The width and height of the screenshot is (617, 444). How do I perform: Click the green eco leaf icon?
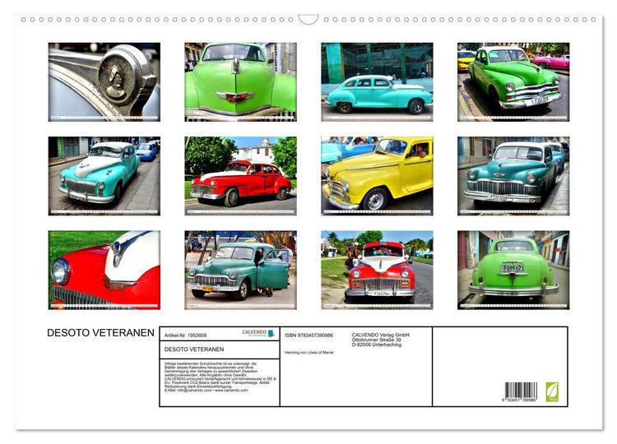point(552,391)
